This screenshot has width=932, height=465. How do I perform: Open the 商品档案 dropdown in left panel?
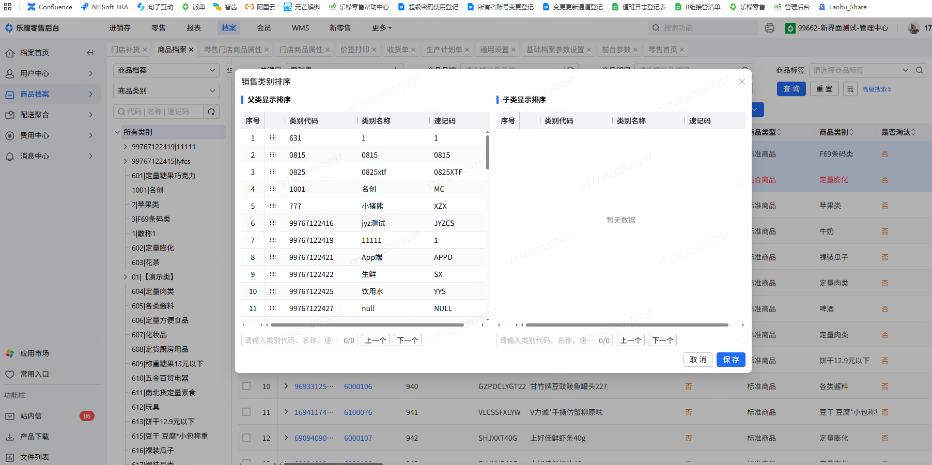[x=166, y=70]
